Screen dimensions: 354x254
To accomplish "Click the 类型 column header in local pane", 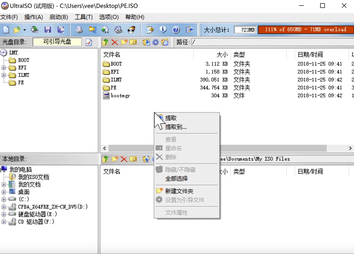I will tap(258, 172).
